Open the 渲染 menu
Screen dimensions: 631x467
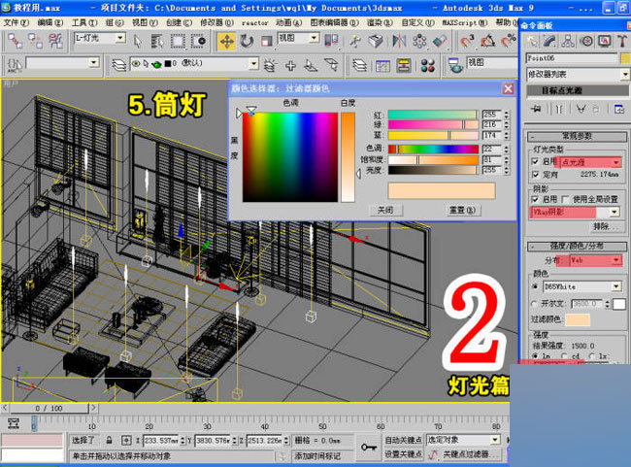[380, 22]
